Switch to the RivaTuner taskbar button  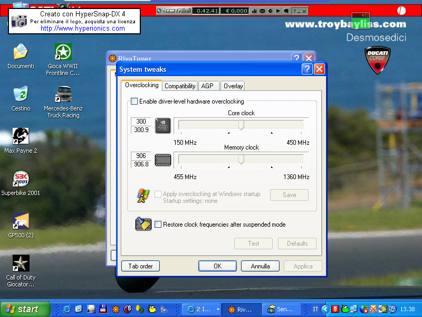pyautogui.click(x=241, y=309)
